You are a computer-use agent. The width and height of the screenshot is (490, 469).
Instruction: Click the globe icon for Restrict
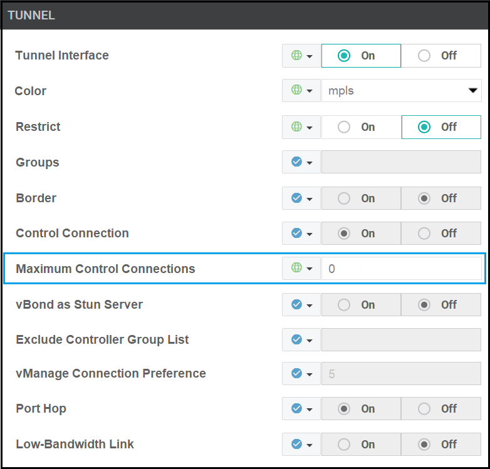pyautogui.click(x=297, y=126)
